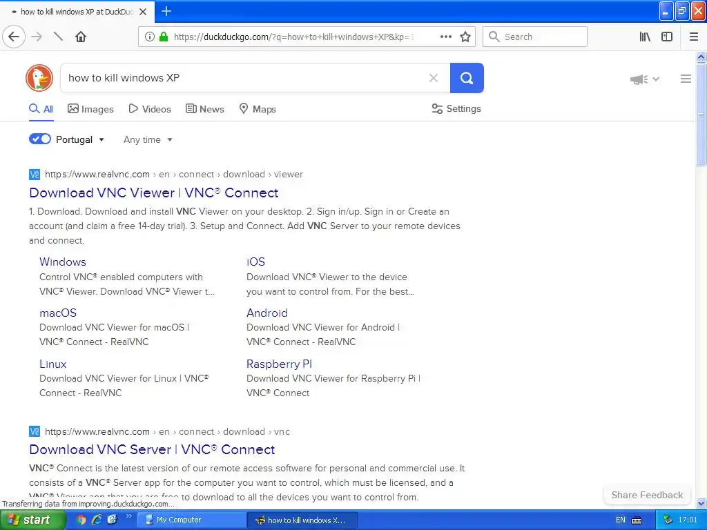This screenshot has height=530, width=707.
Task: Expand quick launch chevron in taskbar
Action: 128,516
